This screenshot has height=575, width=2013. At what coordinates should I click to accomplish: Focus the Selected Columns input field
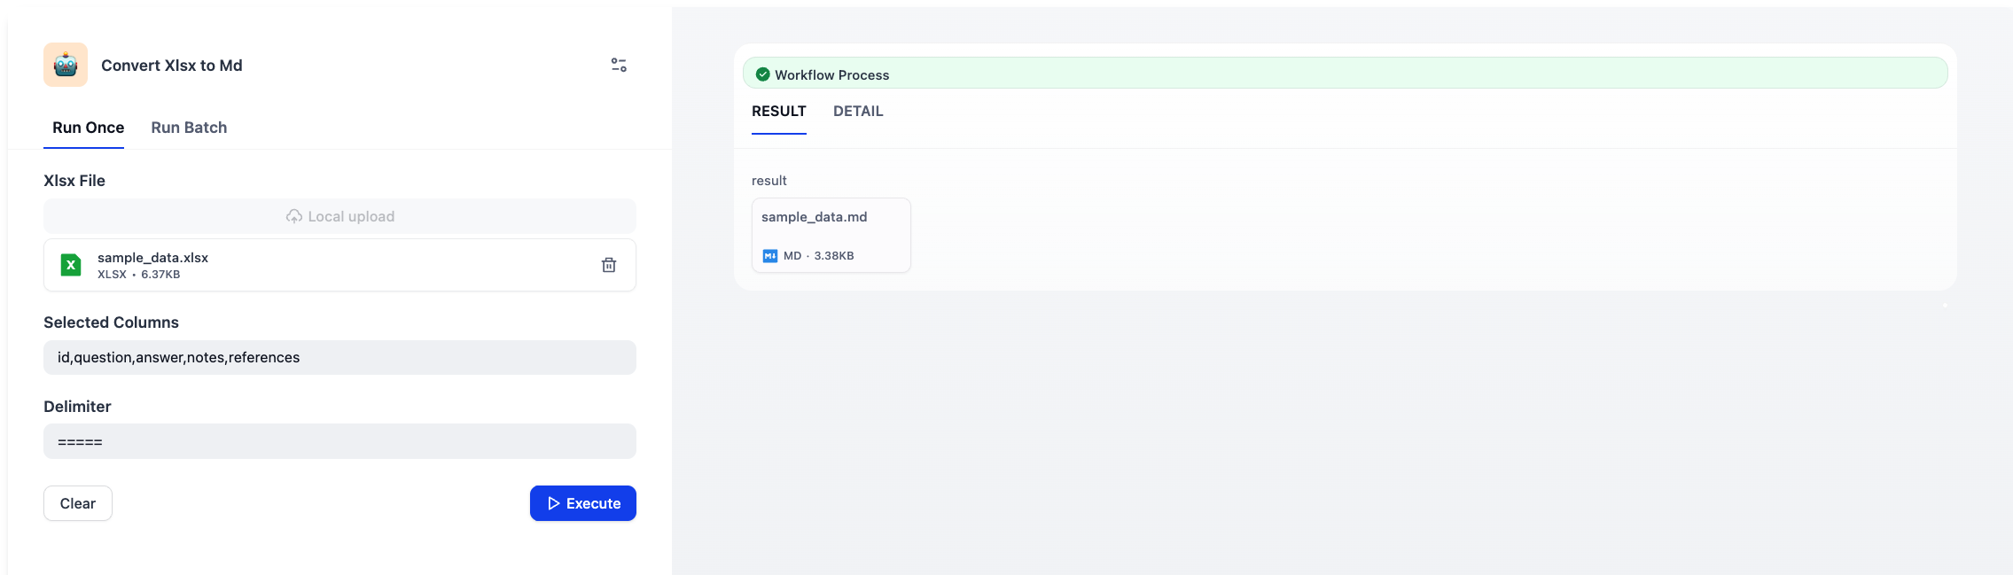(339, 358)
